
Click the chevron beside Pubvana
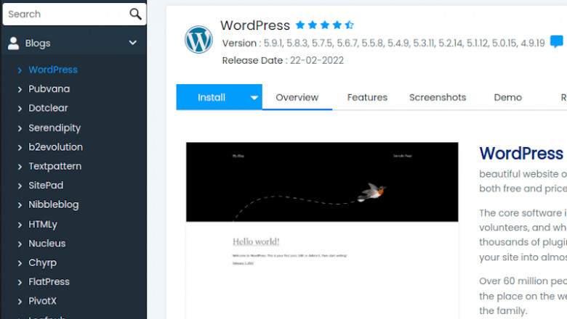point(20,89)
